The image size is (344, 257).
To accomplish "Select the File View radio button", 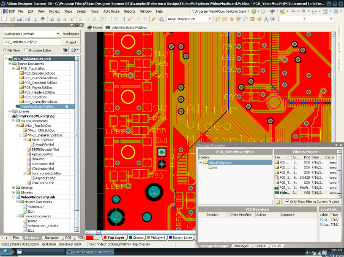I will [x=5, y=50].
